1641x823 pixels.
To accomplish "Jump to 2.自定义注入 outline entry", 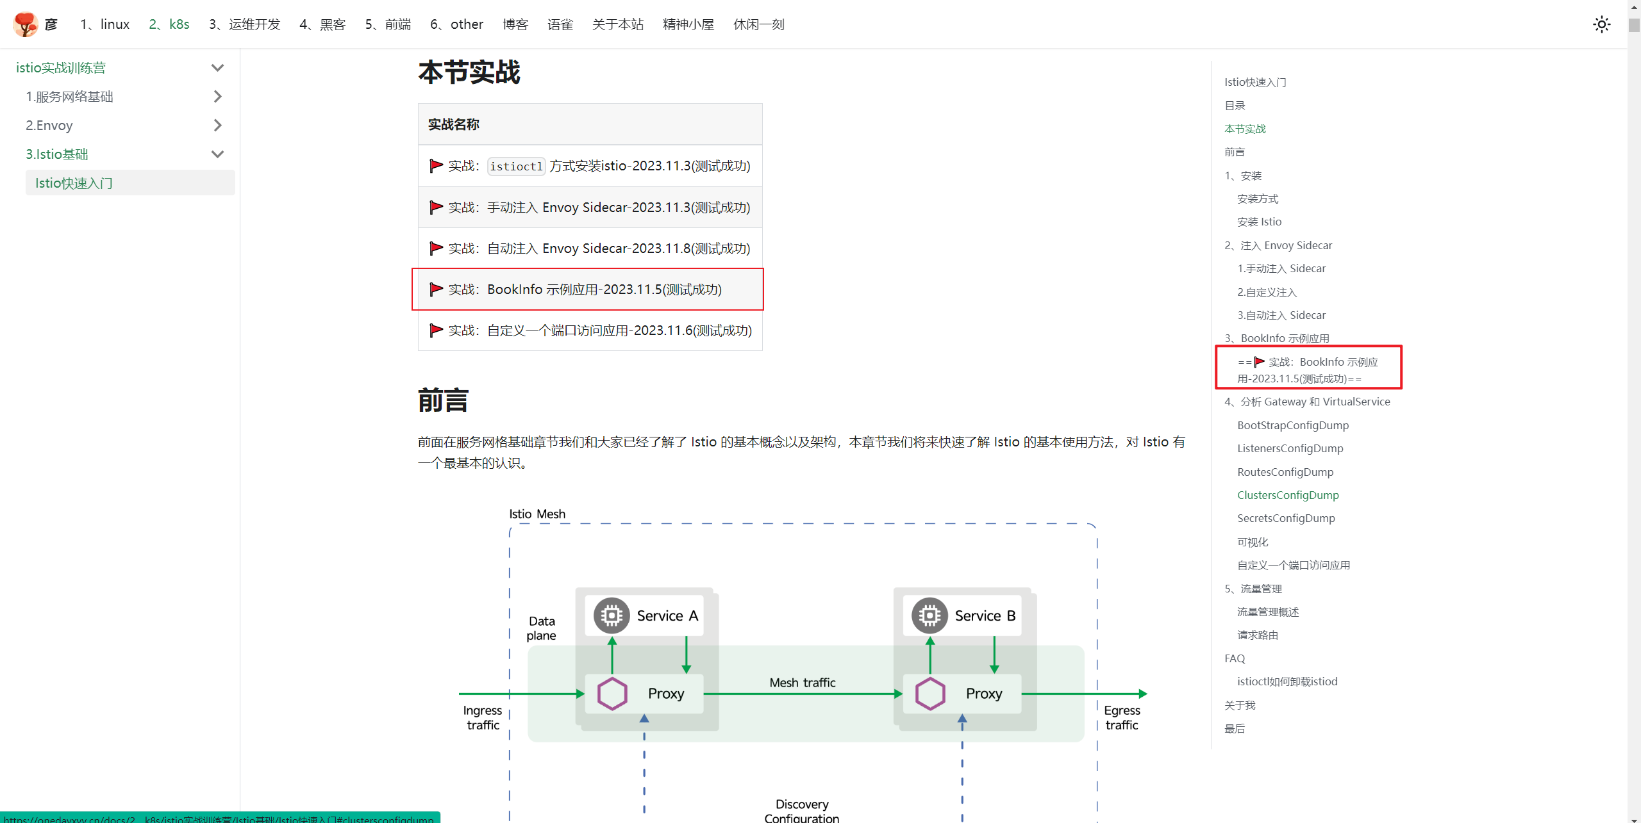I will (x=1267, y=292).
